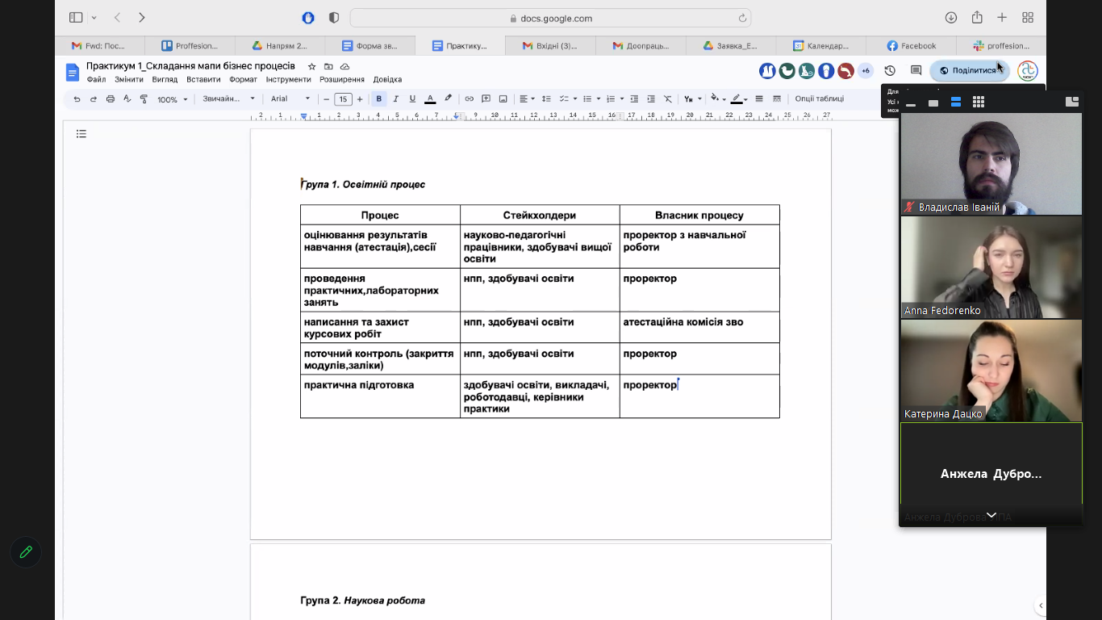Open the Змінити menu
Image resolution: width=1102 pixels, height=620 pixels.
[129, 80]
